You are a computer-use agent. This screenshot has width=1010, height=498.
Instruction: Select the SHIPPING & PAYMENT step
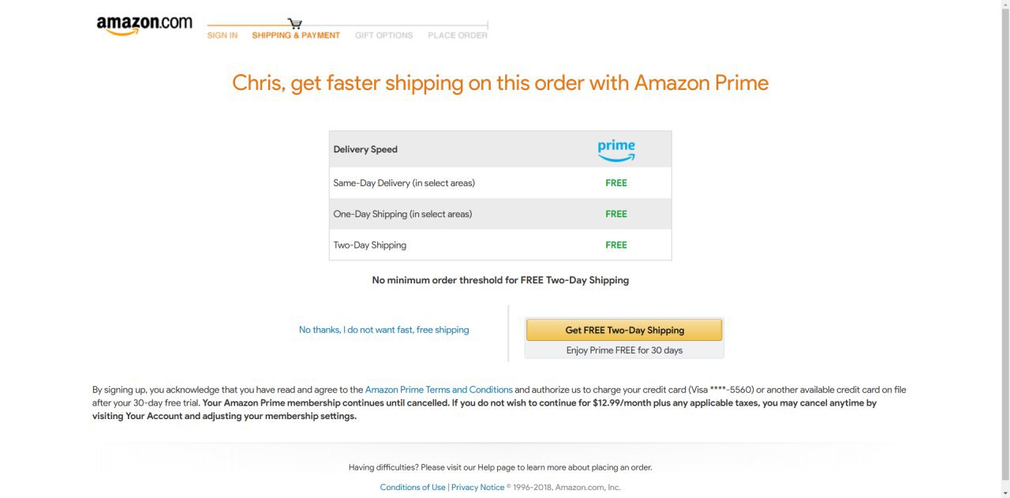pyautogui.click(x=296, y=36)
